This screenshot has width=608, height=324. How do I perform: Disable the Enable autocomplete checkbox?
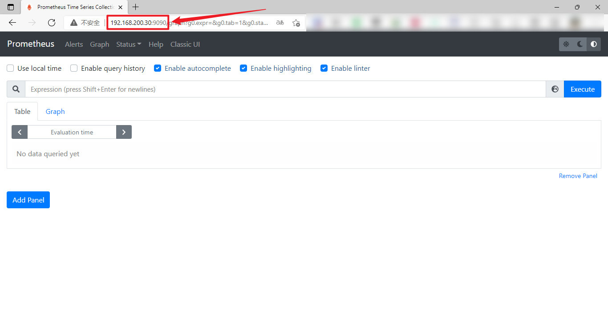(x=158, y=68)
